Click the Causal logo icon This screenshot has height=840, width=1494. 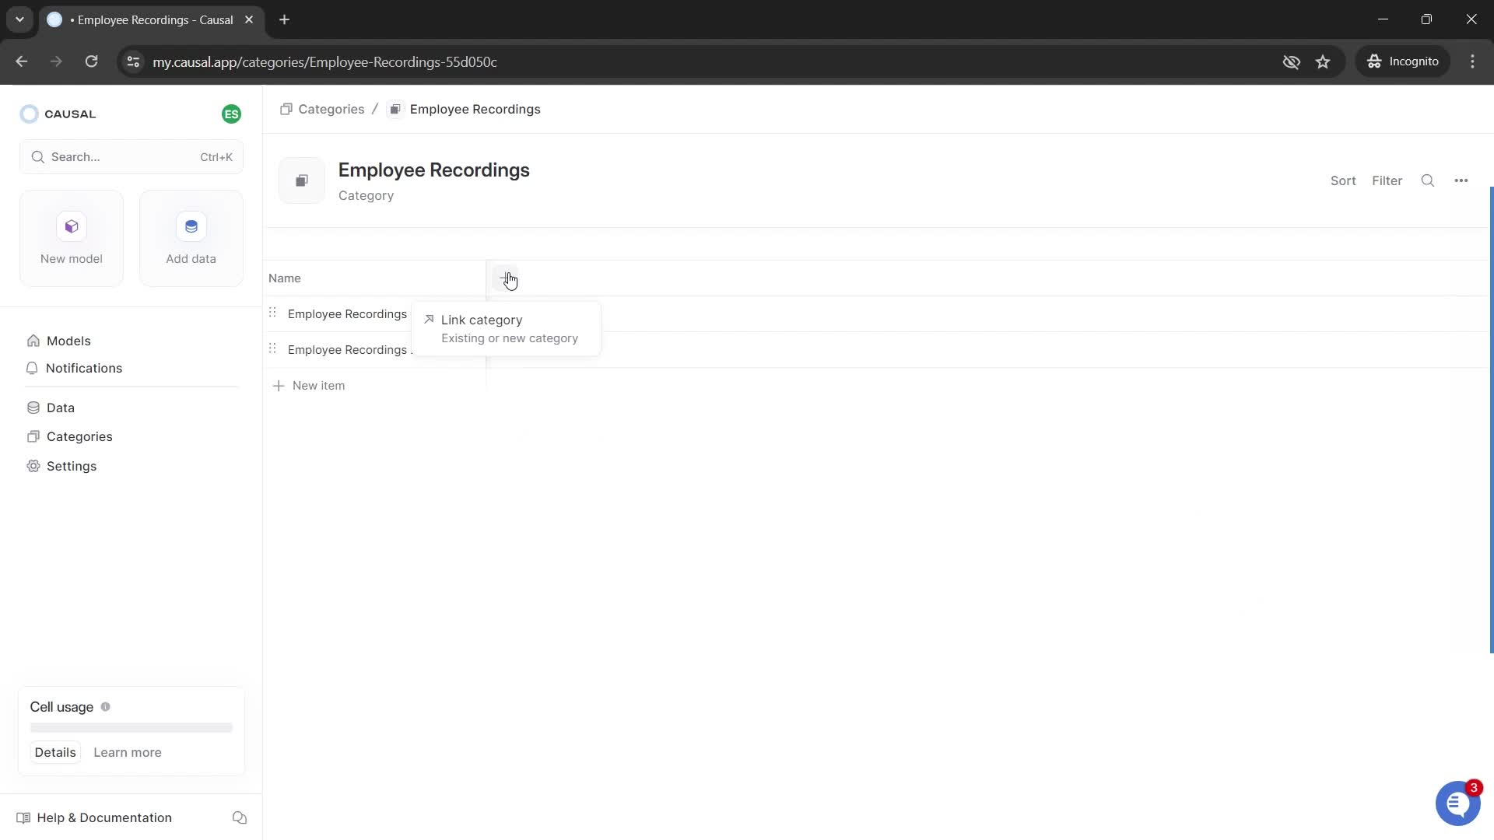click(x=30, y=114)
